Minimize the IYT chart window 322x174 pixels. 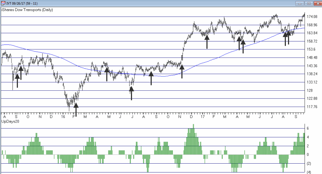(300, 4)
